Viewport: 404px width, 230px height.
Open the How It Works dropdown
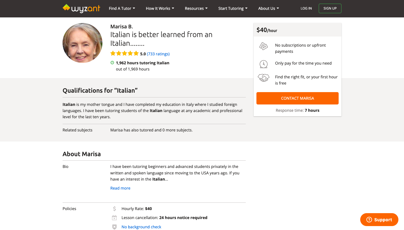[x=160, y=8]
